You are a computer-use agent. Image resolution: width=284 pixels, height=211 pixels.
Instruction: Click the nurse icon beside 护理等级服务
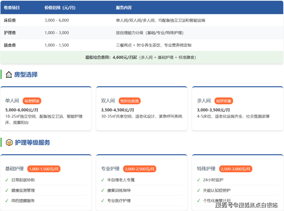(9, 143)
